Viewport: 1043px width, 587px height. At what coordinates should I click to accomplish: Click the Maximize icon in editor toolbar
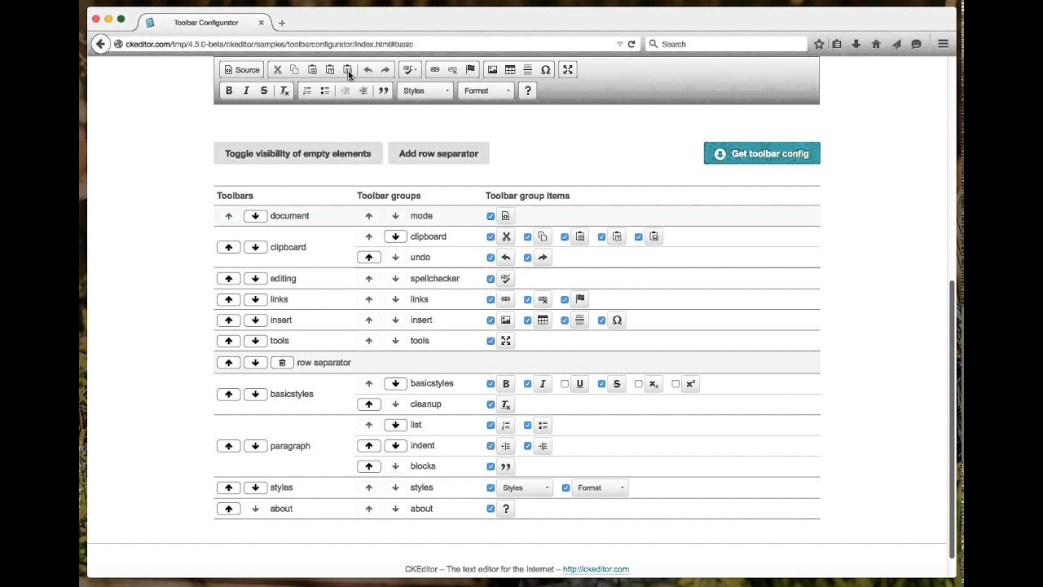click(x=568, y=70)
